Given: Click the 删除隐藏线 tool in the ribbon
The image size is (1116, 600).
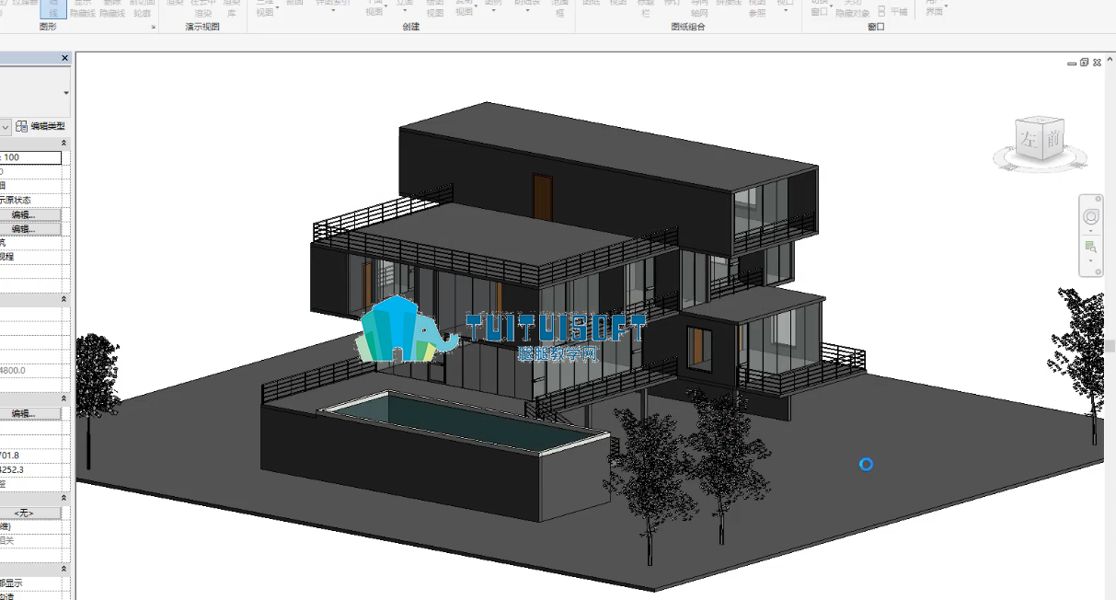Looking at the screenshot, I should (x=112, y=8).
